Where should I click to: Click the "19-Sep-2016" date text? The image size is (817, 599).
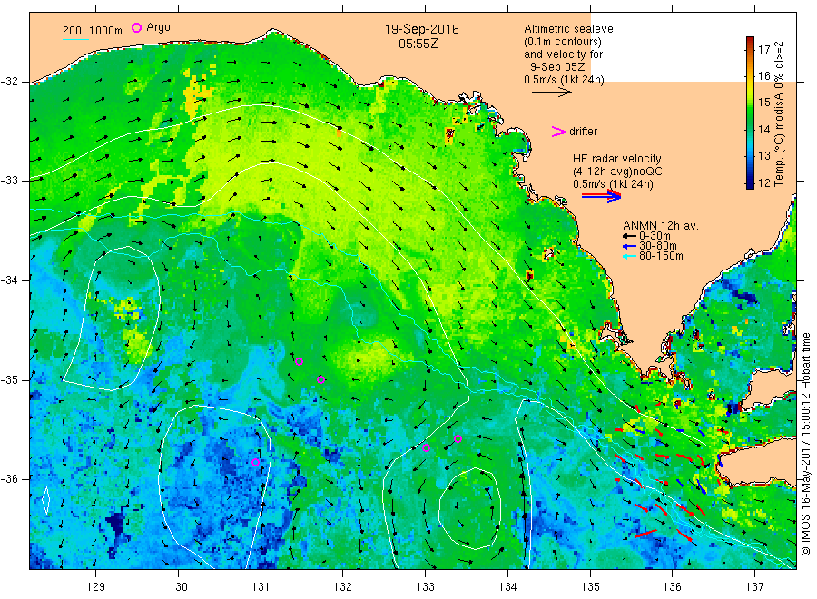coord(422,30)
